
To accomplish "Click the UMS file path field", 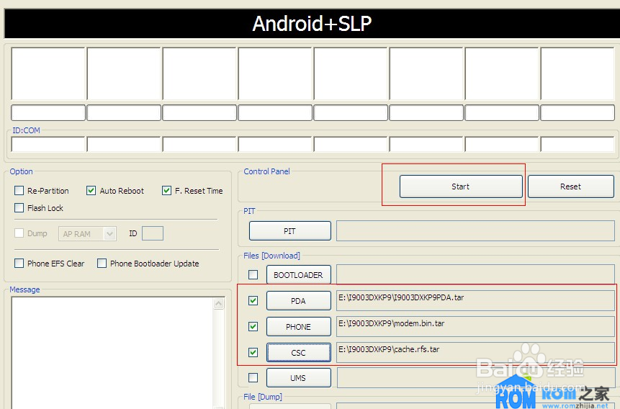I will tap(475, 378).
